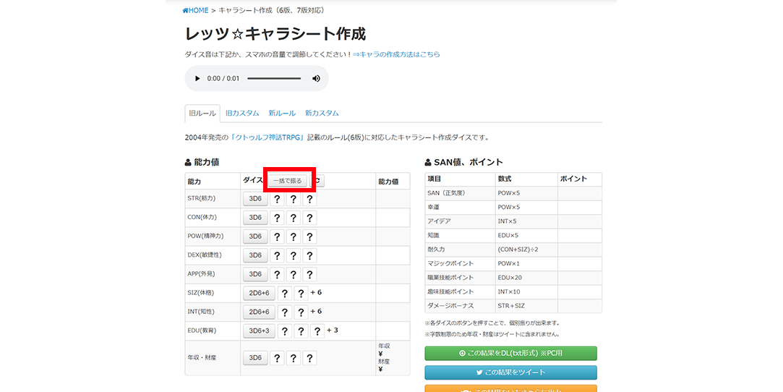Click the ポイント column header

tap(580, 179)
